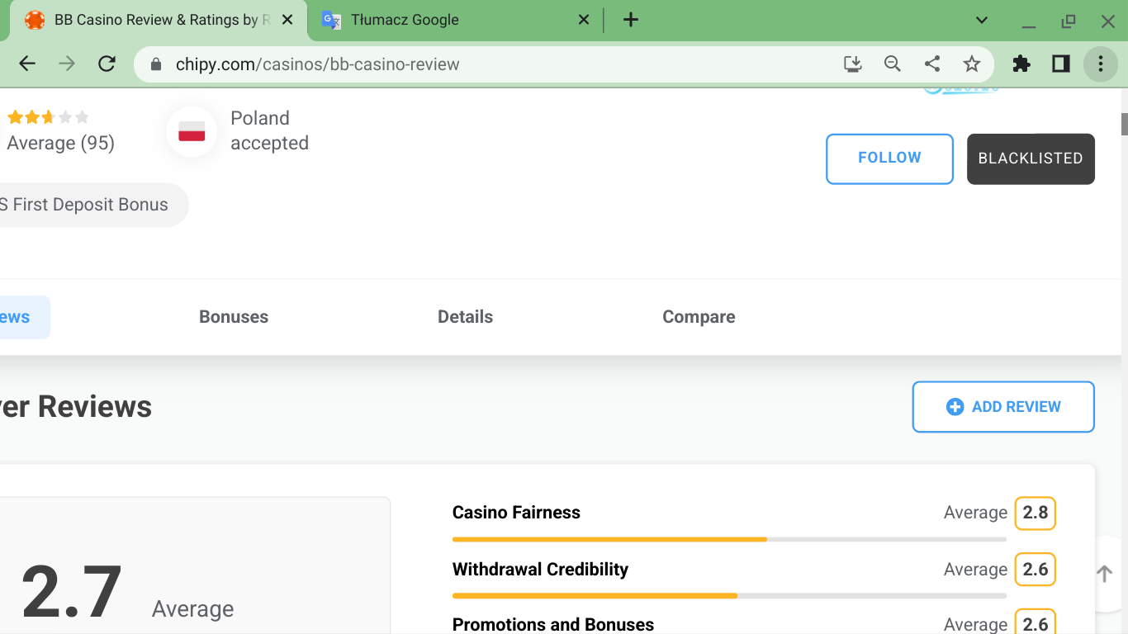1128x634 pixels.
Task: Share this page via share icon
Action: 932,64
